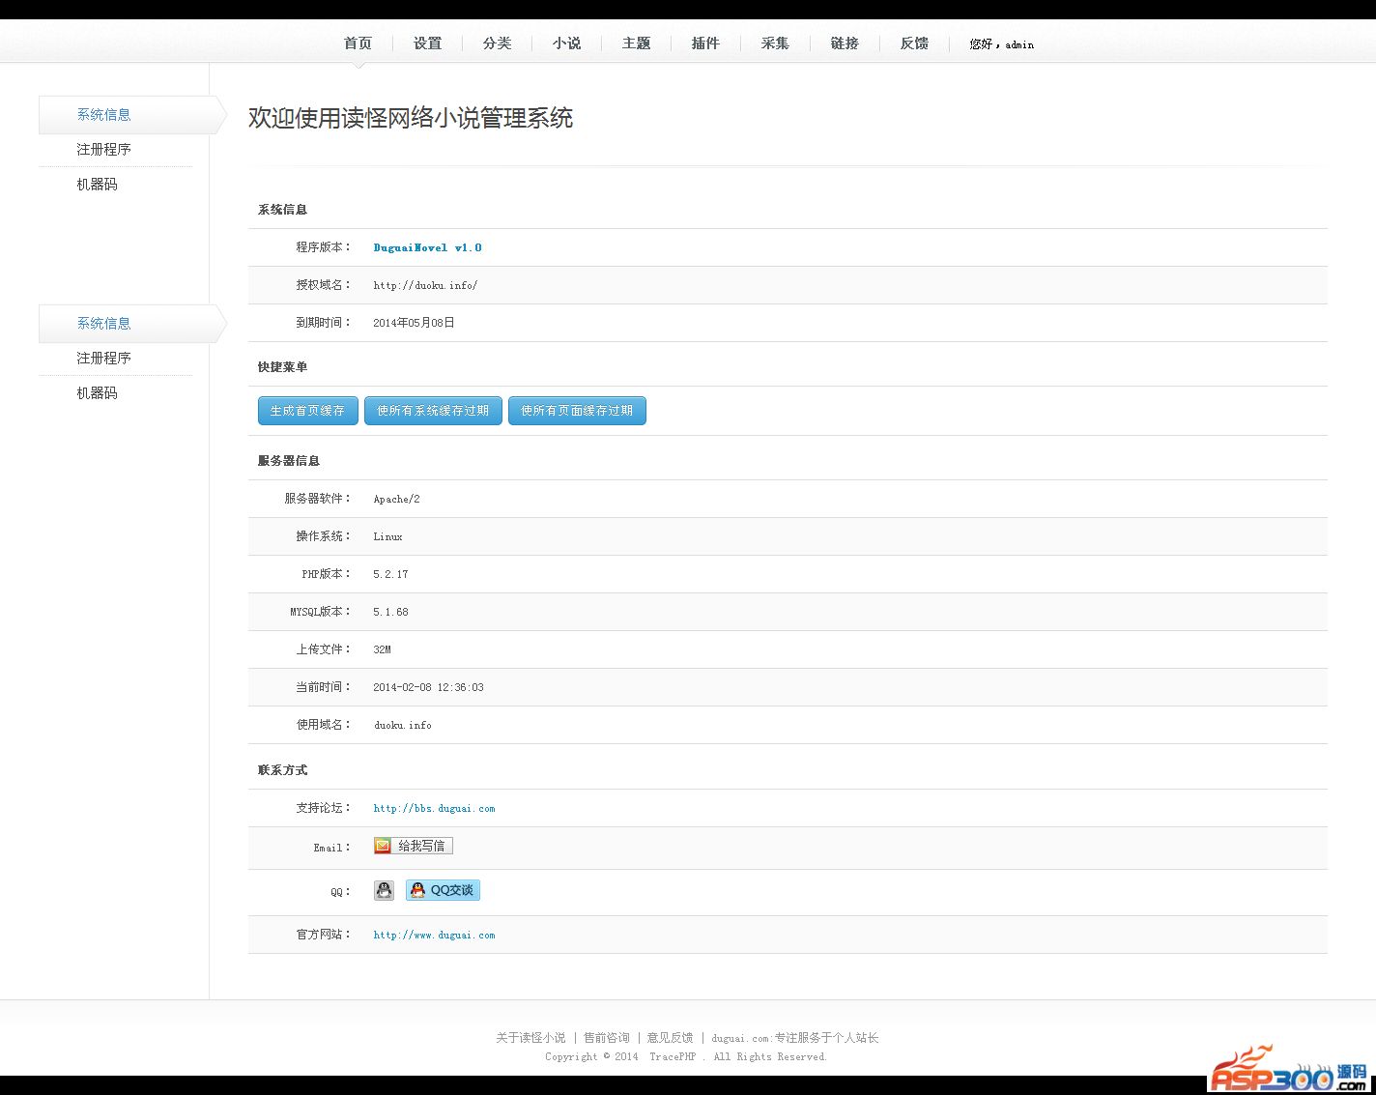Open the 首页 tab in top navigation
Screen dimensions: 1376x1095
[358, 43]
